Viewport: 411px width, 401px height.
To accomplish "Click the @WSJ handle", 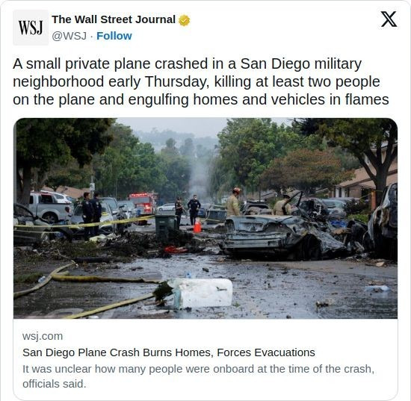I will pos(69,36).
